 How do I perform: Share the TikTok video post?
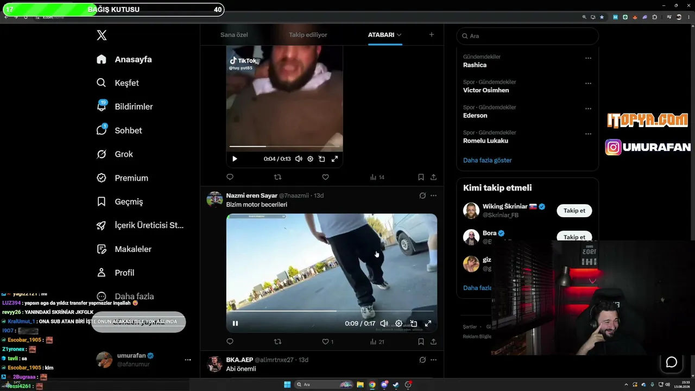tap(433, 177)
